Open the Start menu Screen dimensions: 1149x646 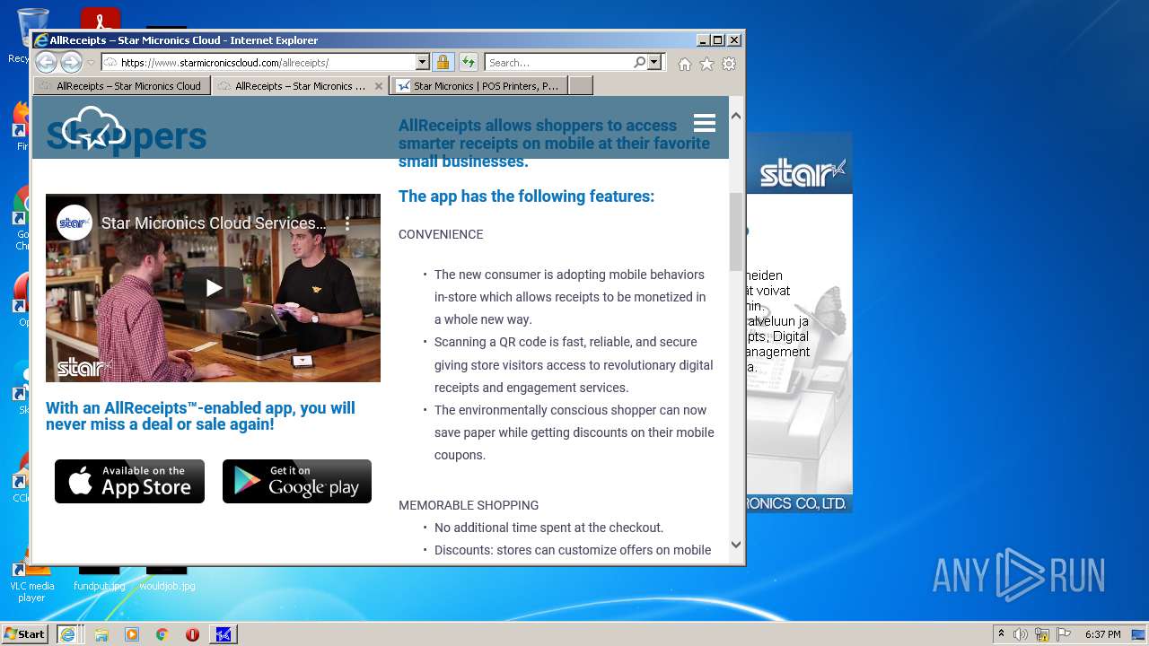(25, 634)
